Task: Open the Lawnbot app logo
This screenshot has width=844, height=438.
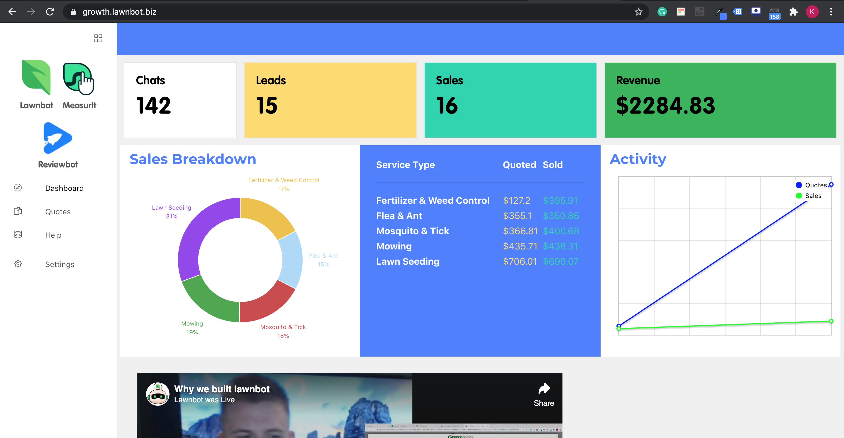Action: pos(36,77)
